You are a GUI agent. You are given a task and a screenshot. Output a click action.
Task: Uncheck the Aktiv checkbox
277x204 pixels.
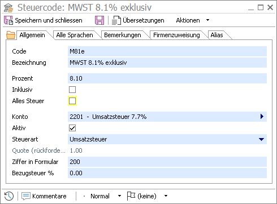(72, 128)
